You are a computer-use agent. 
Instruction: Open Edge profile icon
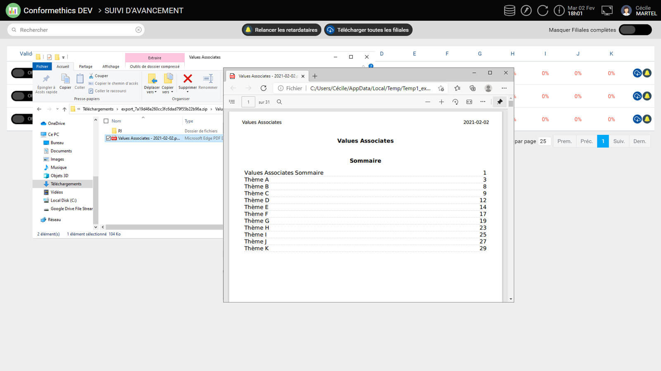488,88
